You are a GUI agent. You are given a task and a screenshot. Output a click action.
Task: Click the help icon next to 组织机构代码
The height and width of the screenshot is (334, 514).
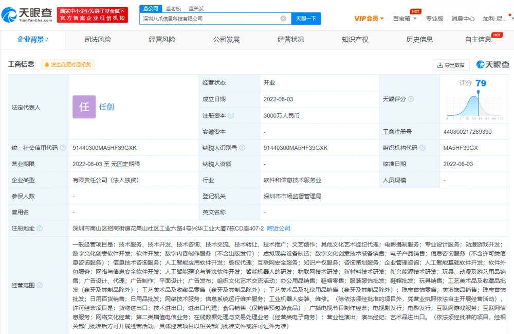(423, 148)
